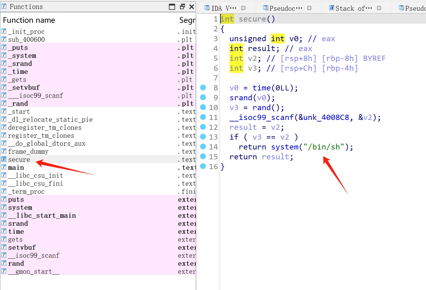Open the _init_proc function entry
This screenshot has width=426, height=290.
98,31
